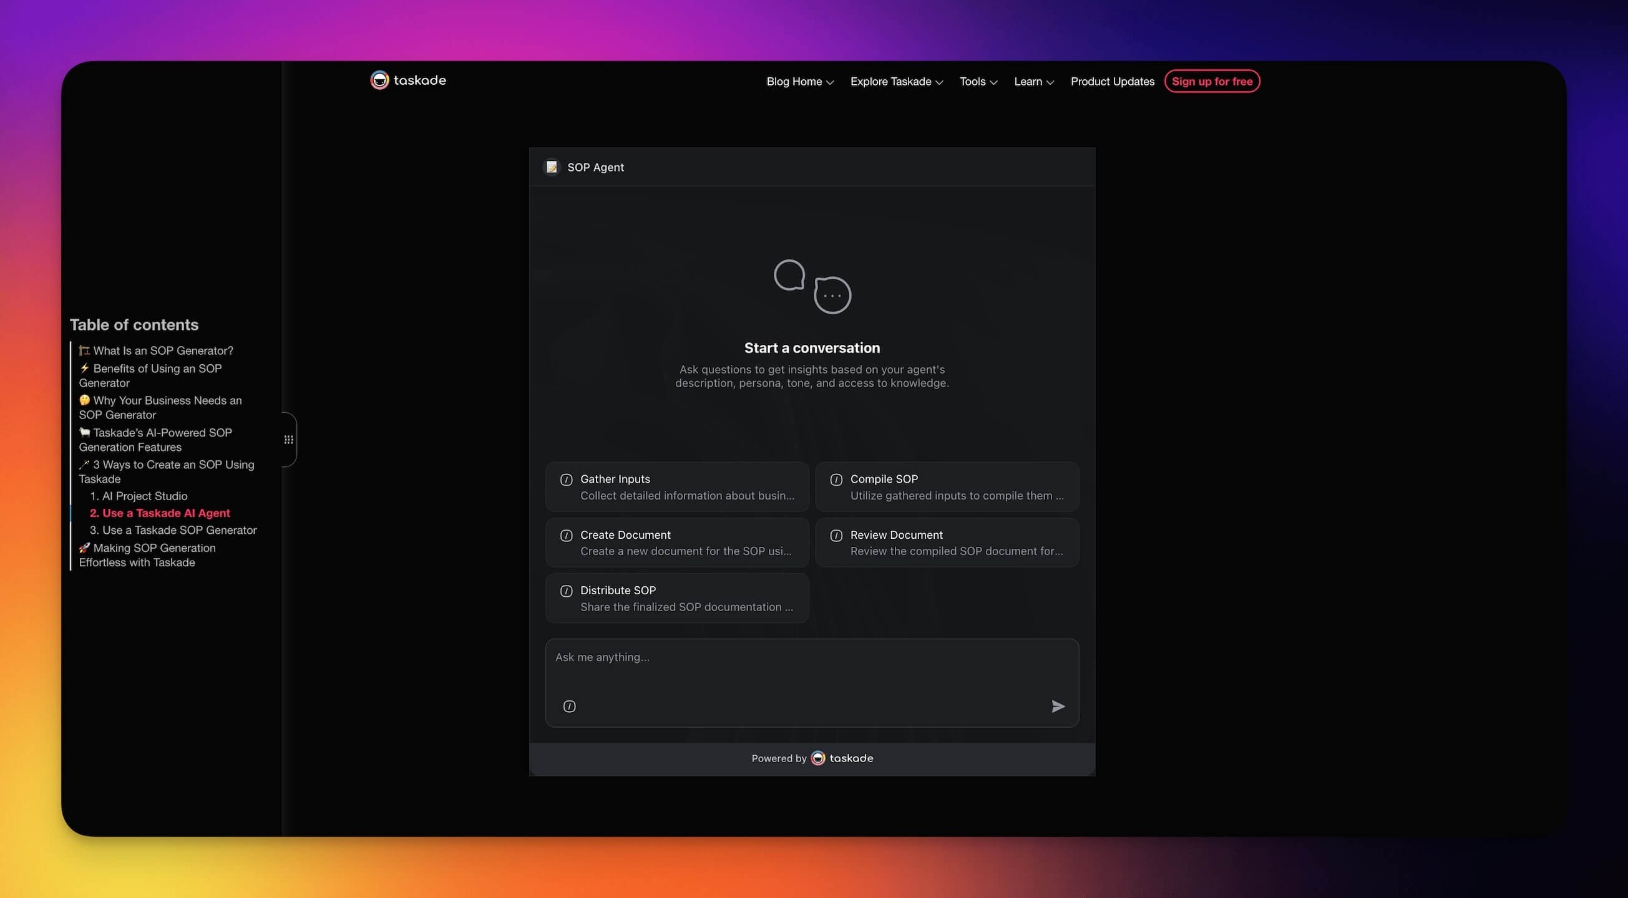The image size is (1628, 898).
Task: Click the Compile SOP command icon
Action: pos(836,480)
